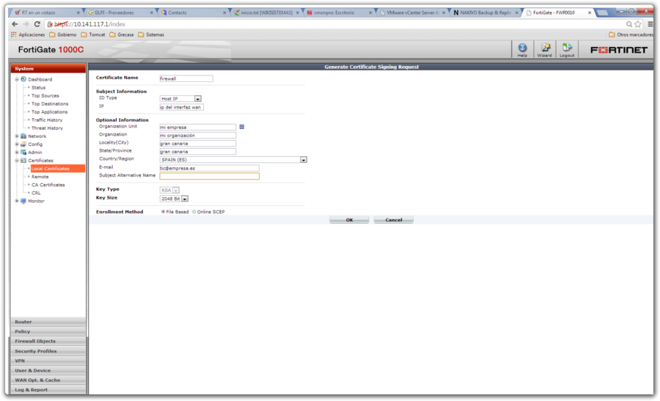This screenshot has width=660, height=401.
Task: Click the OK button
Action: pyautogui.click(x=349, y=220)
